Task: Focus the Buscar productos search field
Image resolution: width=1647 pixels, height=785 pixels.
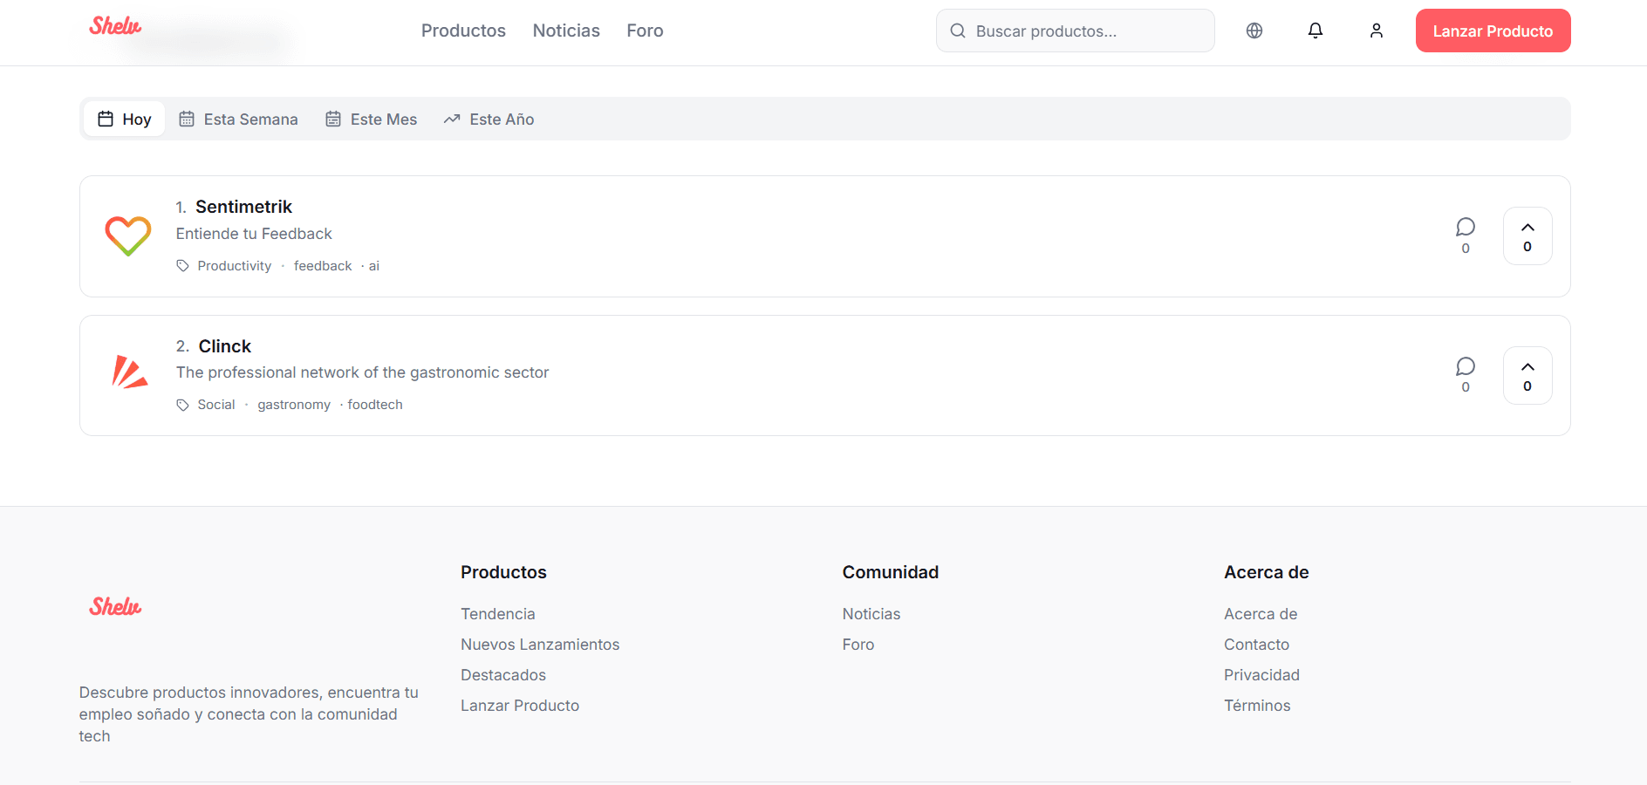Action: 1075,31
